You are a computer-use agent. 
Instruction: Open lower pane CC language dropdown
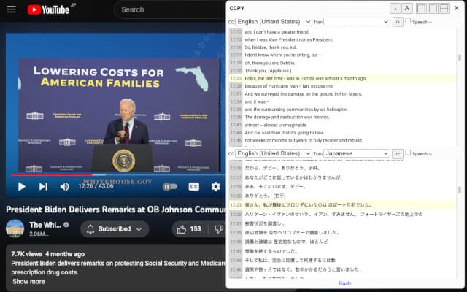pos(274,153)
